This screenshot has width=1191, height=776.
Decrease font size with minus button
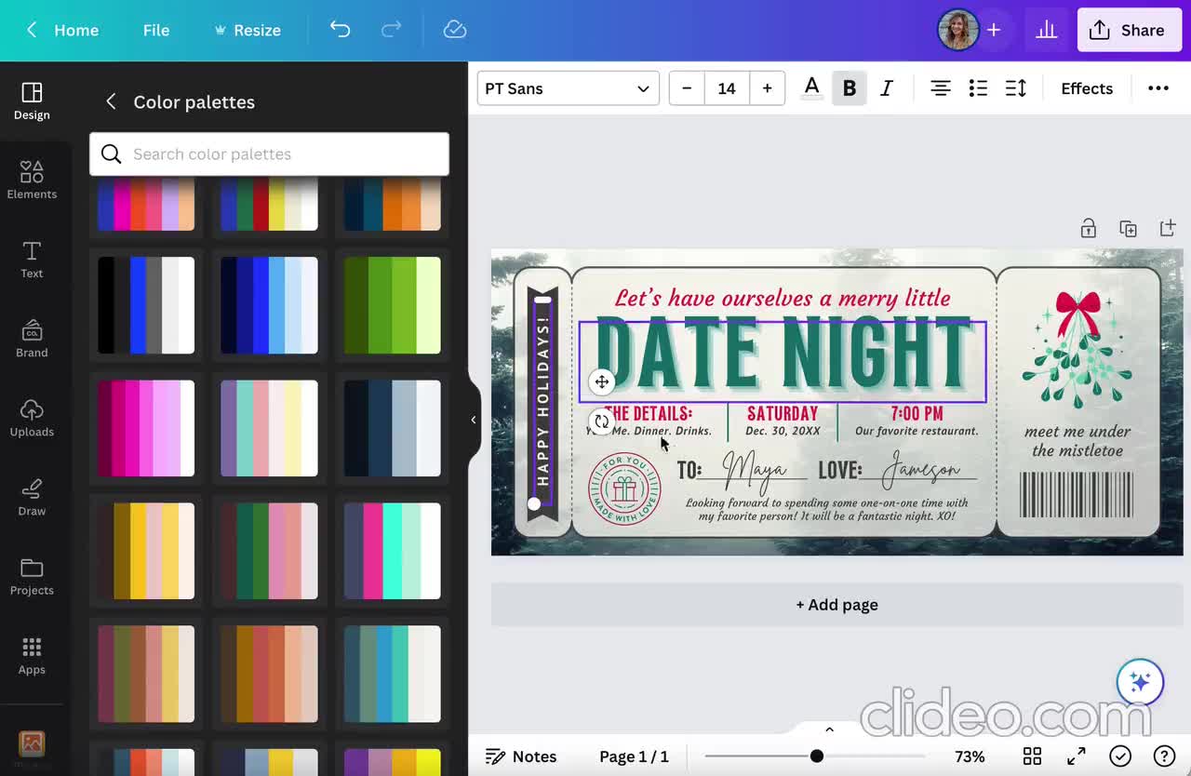pos(687,88)
